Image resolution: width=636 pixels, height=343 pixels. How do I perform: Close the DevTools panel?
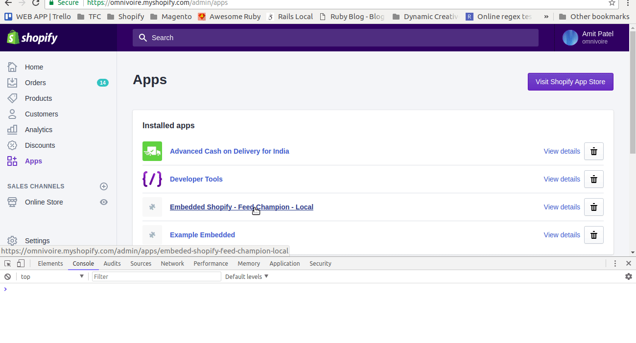[x=629, y=263]
